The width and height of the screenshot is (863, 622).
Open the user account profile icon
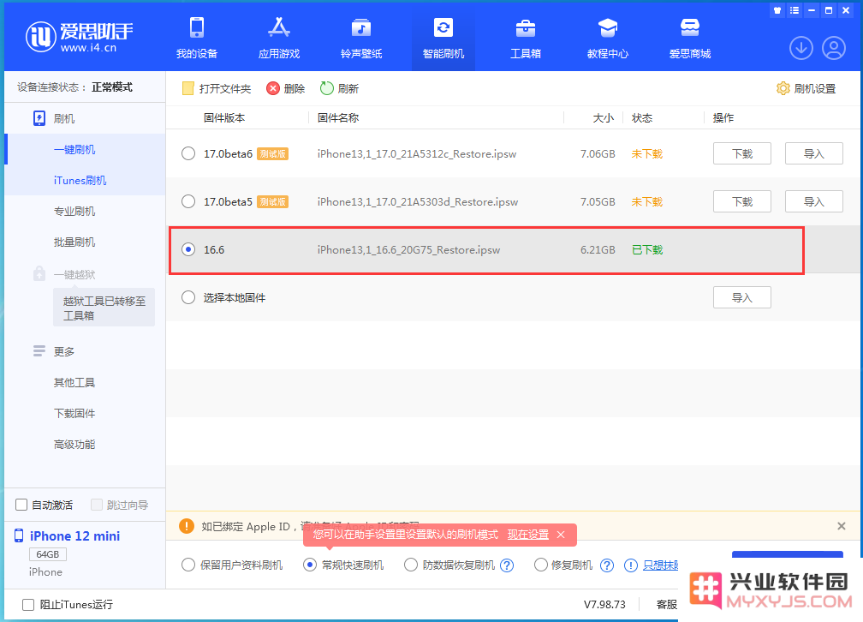[834, 48]
